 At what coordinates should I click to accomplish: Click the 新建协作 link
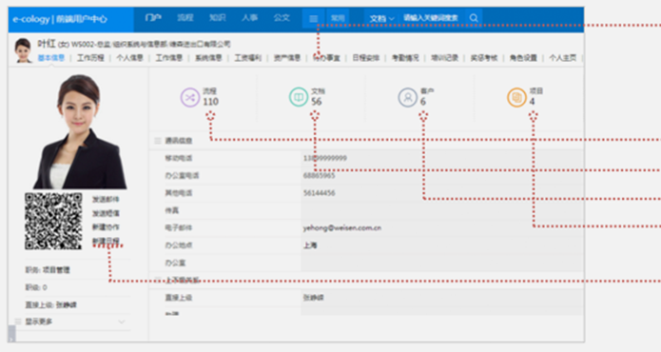pos(106,227)
